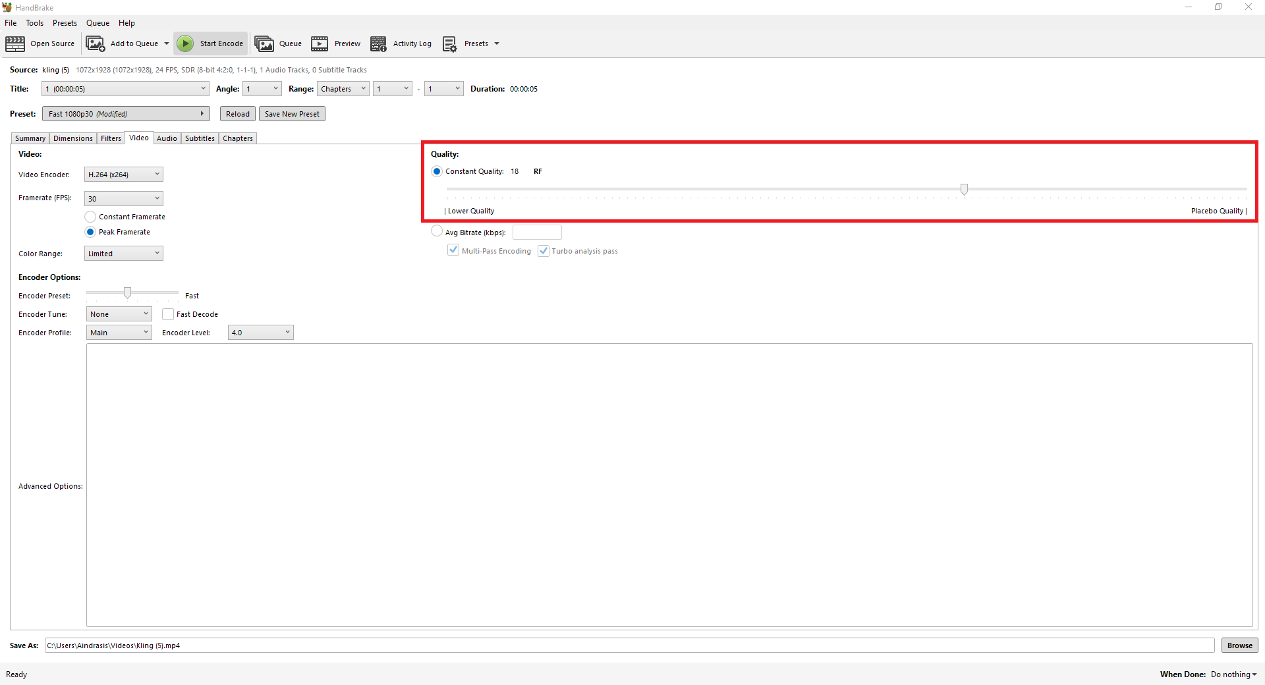Click the Activity Log label
Image resolution: width=1265 pixels, height=685 pixels.
tap(412, 44)
